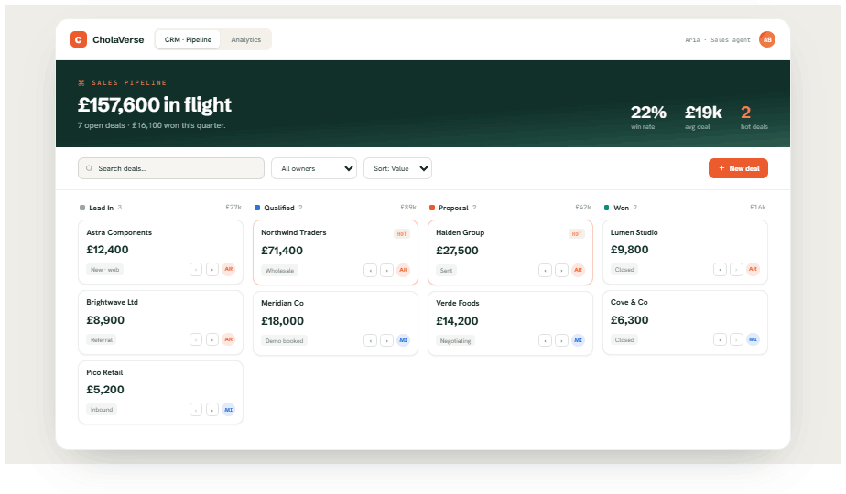Open the All owners dropdown
846x494 pixels.
(x=313, y=168)
